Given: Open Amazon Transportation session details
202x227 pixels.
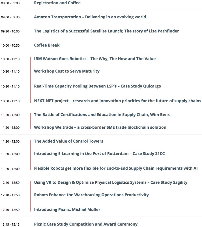Looking at the screenshot, I should [90, 17].
